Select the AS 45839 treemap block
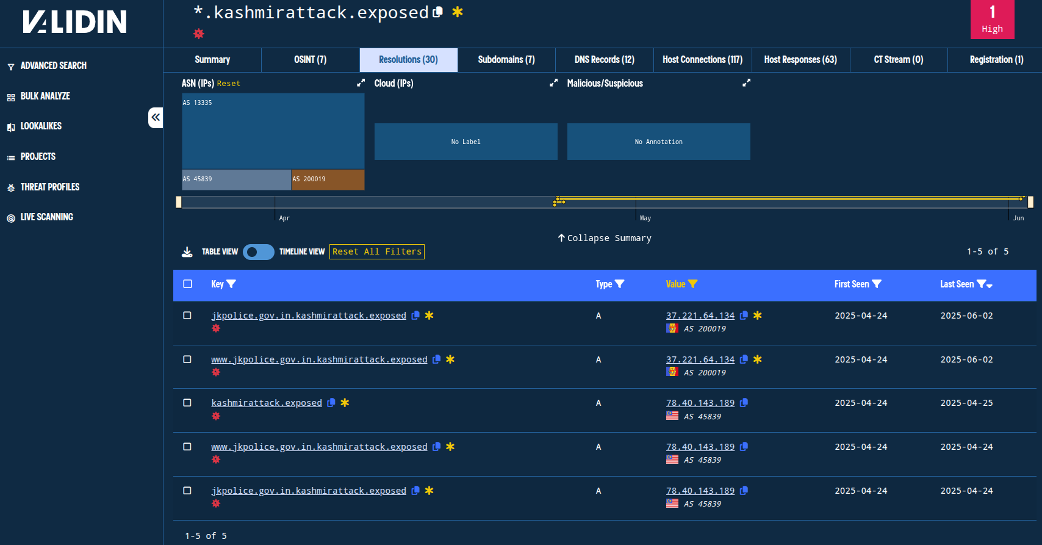 pyautogui.click(x=237, y=180)
